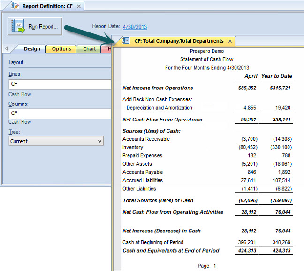The height and width of the screenshot is (271, 304).
Task: Click the Run Report notebook icon
Action: tap(18, 26)
